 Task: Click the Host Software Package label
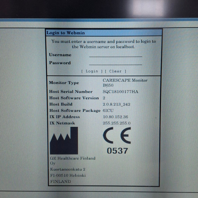75,111
